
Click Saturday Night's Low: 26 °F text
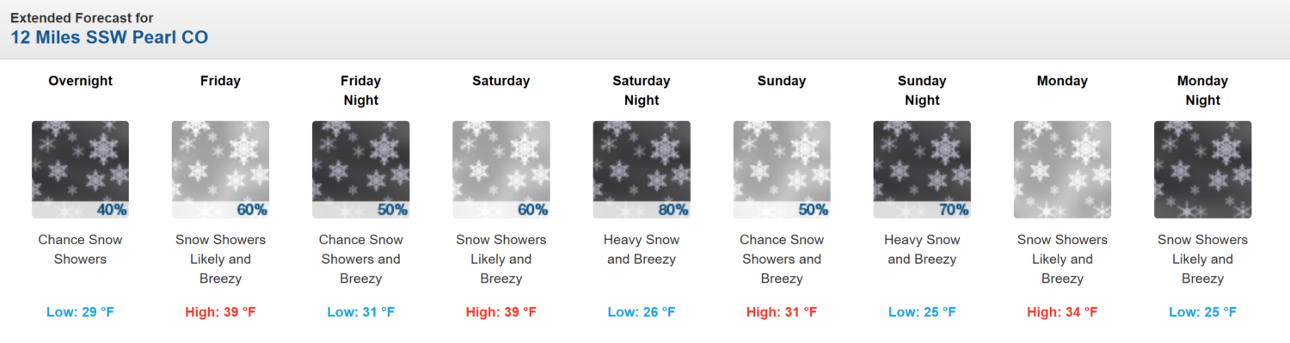click(x=642, y=312)
